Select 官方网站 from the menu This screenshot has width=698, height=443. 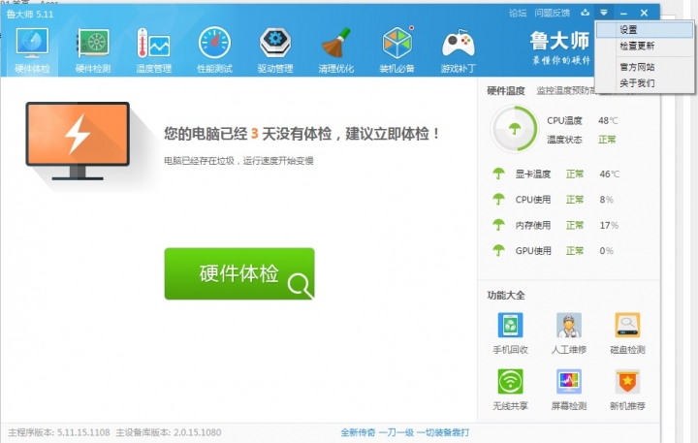[644, 67]
